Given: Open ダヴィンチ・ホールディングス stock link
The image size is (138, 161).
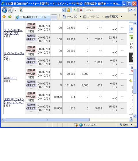Looking at the screenshot, I should pyautogui.click(x=13, y=32).
